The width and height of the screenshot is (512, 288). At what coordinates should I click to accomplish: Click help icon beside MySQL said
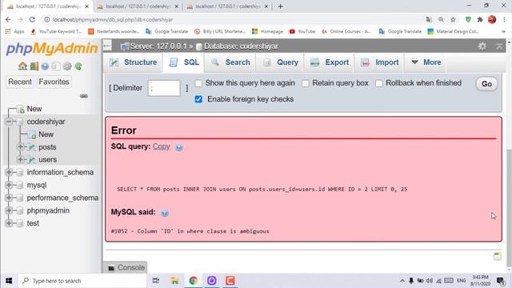[x=165, y=213]
